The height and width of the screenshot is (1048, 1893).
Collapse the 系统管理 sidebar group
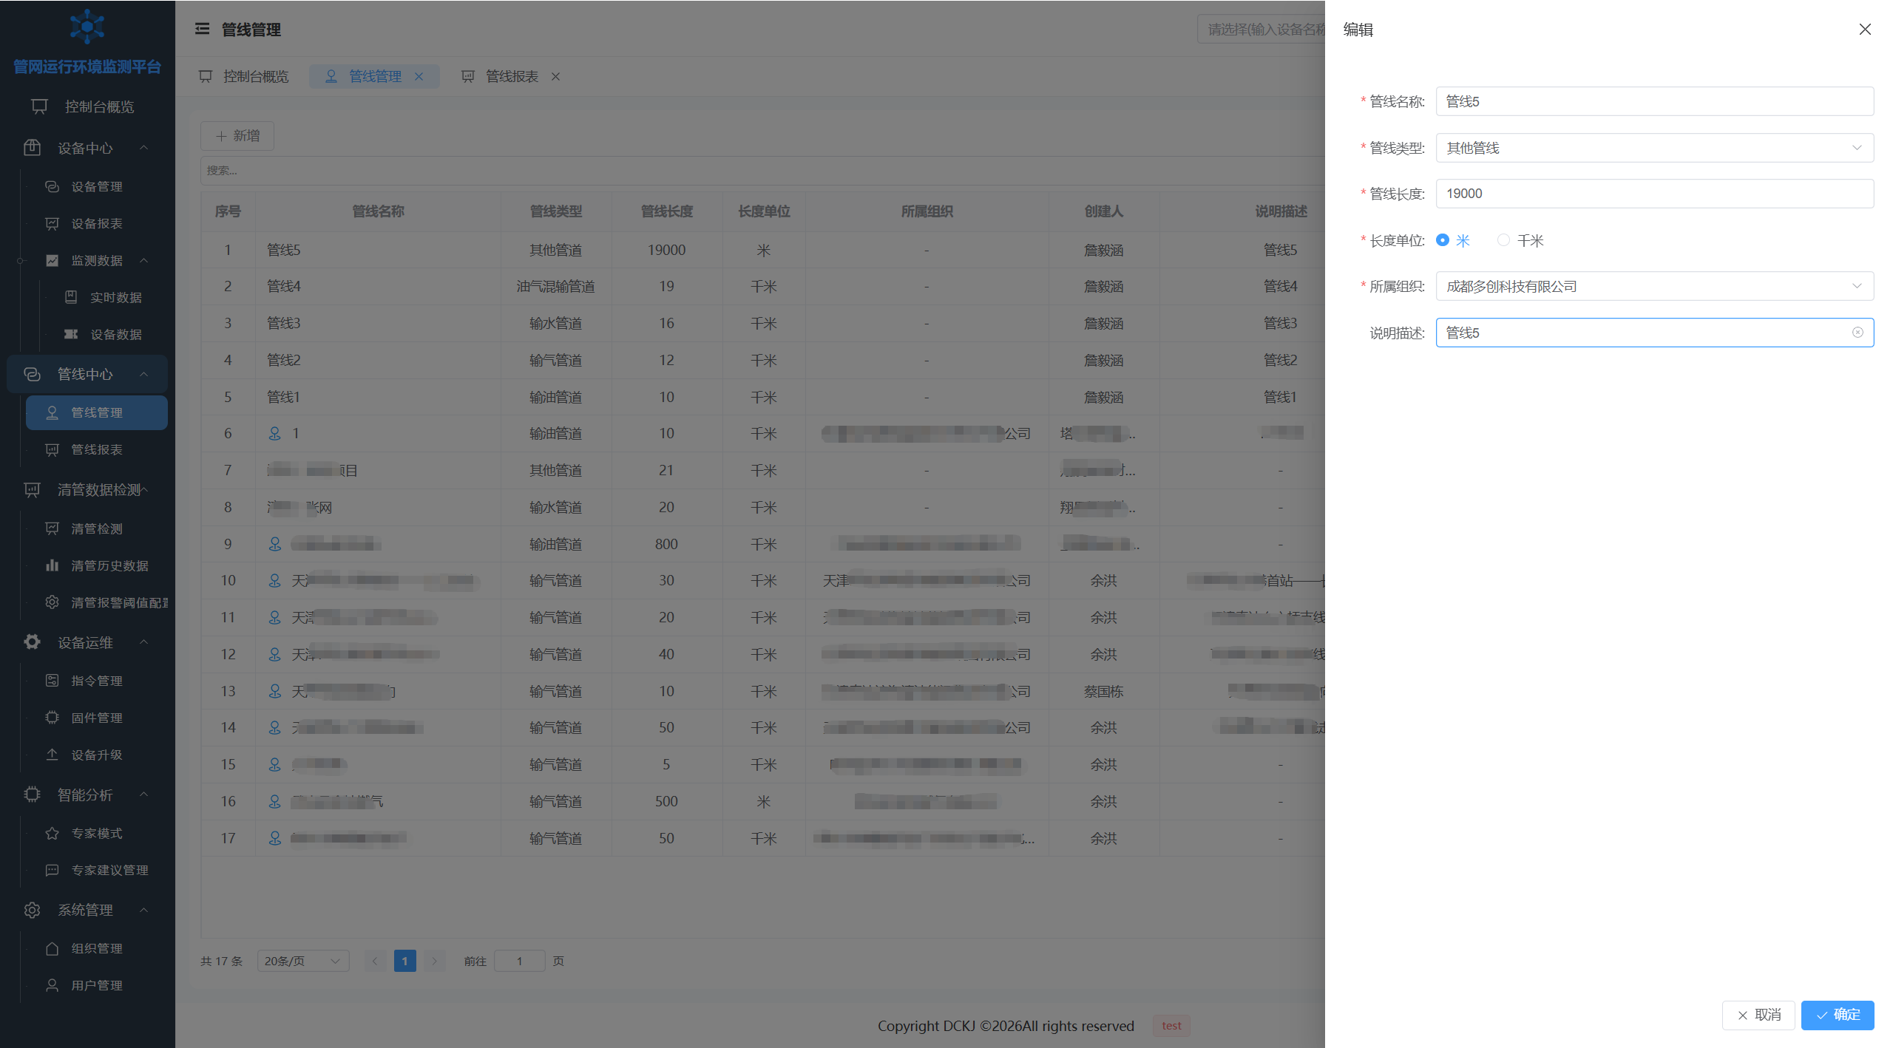tap(87, 910)
